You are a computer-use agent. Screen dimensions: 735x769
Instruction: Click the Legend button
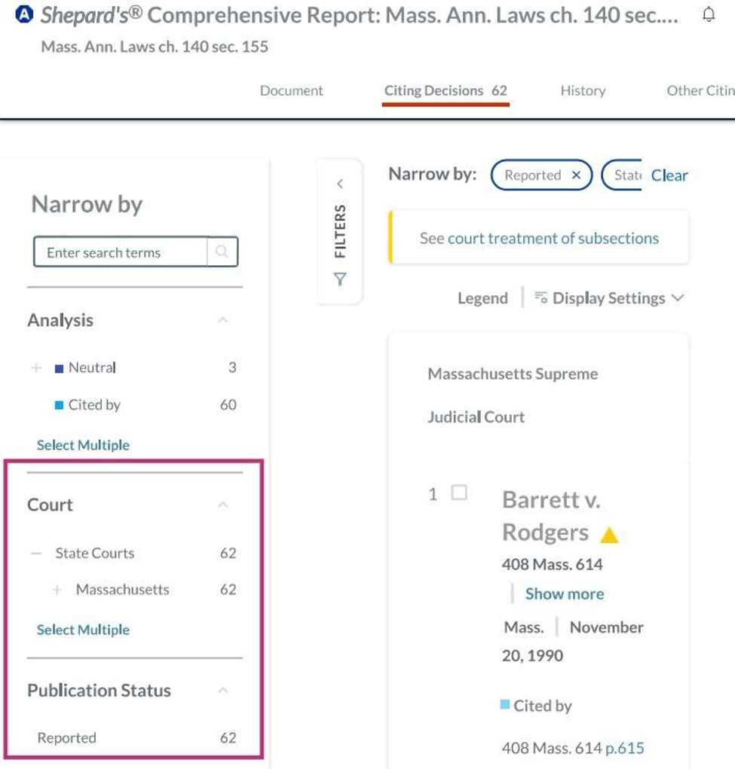482,298
